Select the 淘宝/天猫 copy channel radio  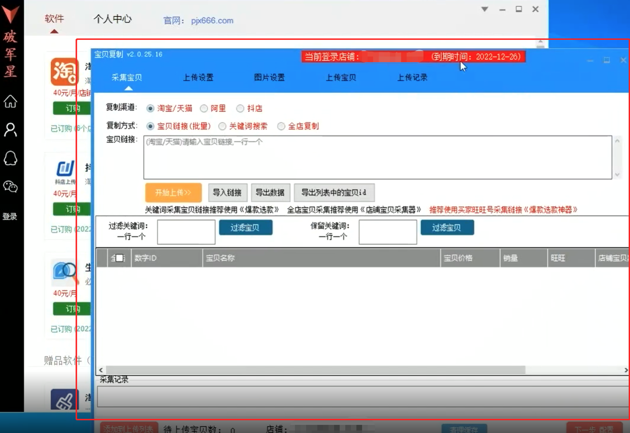click(150, 108)
